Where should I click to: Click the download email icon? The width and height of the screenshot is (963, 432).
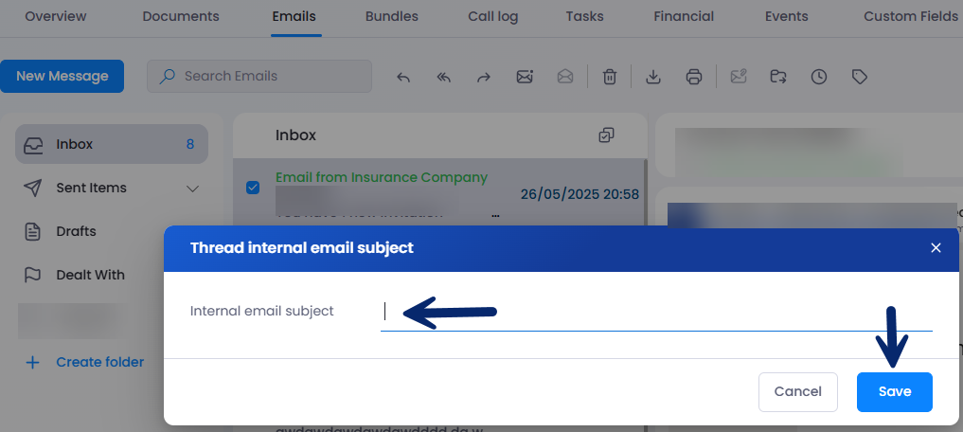coord(652,77)
